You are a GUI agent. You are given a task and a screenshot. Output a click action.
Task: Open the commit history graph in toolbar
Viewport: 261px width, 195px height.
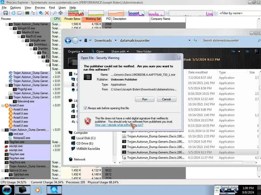(x=96, y=13)
